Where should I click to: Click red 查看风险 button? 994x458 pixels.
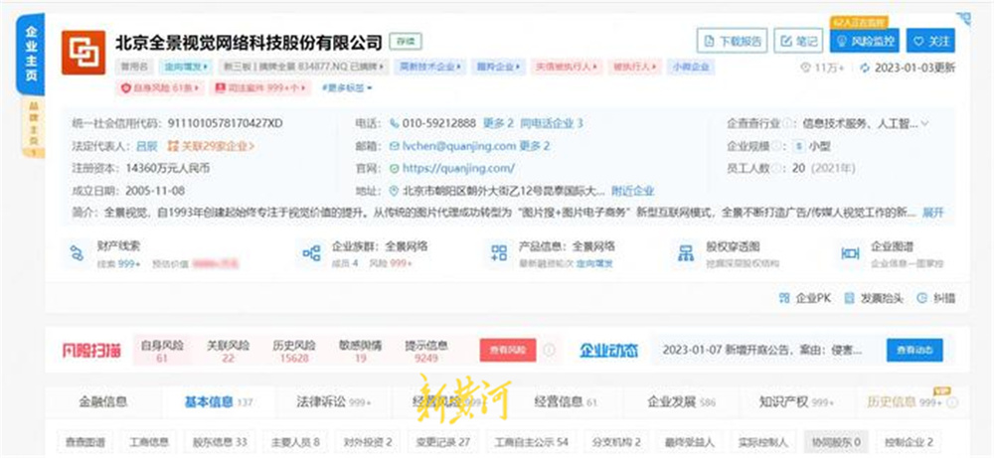[x=508, y=350]
